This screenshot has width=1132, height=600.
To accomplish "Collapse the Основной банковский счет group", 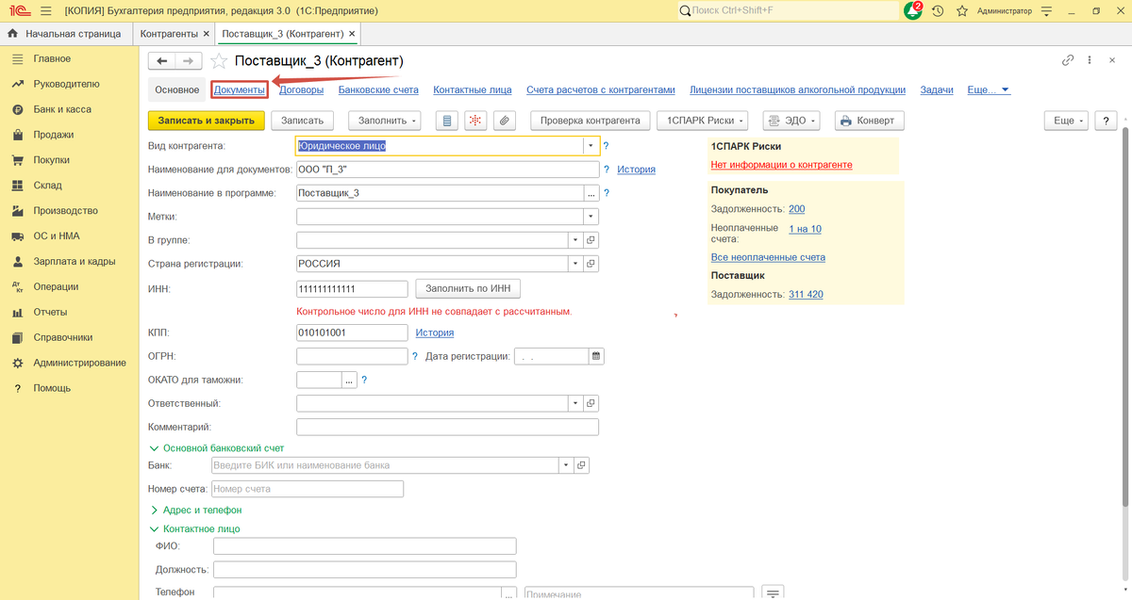I will (217, 449).
